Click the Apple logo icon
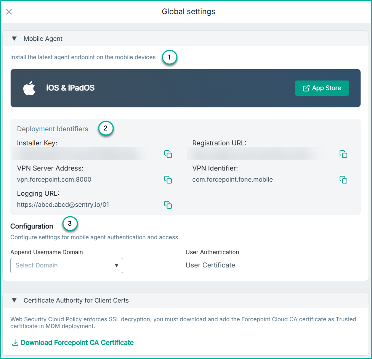The width and height of the screenshot is (372, 359). (x=29, y=88)
